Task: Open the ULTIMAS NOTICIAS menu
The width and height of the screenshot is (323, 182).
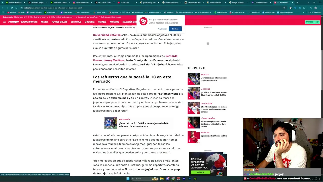Action: pyautogui.click(x=29, y=22)
